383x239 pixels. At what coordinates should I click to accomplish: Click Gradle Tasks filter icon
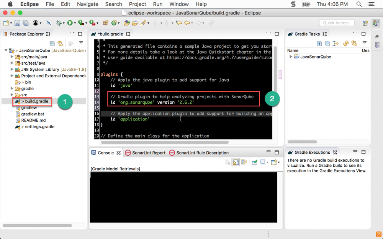click(336, 44)
